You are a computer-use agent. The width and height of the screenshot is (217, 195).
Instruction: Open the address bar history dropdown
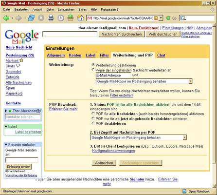tap(161, 18)
